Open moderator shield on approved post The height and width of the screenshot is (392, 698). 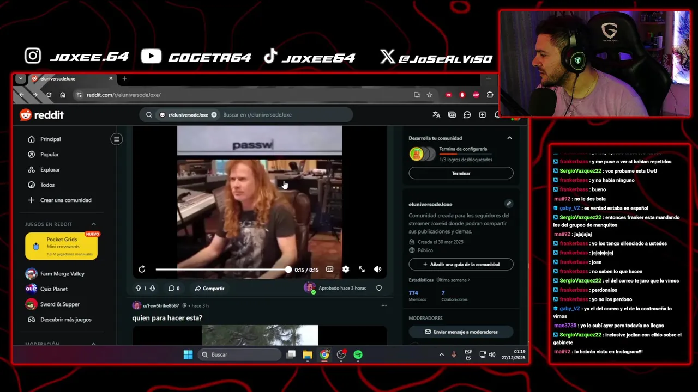click(x=379, y=288)
